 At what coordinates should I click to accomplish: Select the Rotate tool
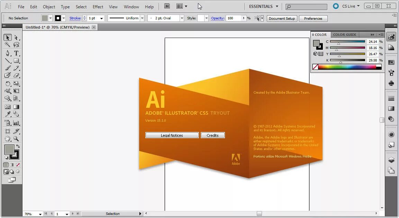pyautogui.click(x=7, y=84)
